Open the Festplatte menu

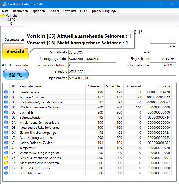[70, 11]
